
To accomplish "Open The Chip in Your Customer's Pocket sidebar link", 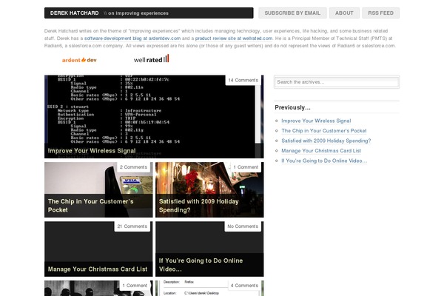I will tap(324, 130).
